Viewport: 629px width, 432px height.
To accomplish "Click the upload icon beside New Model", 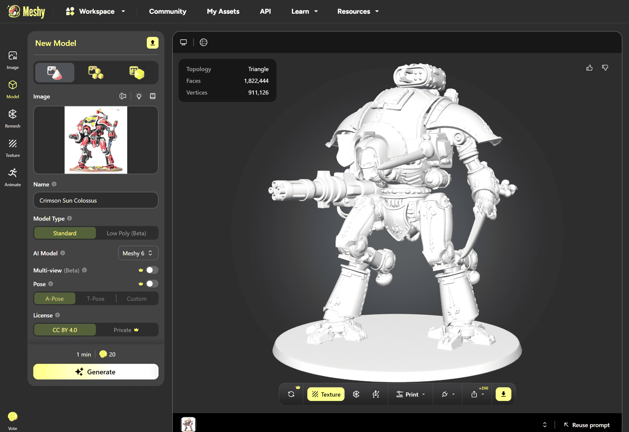I will point(152,43).
